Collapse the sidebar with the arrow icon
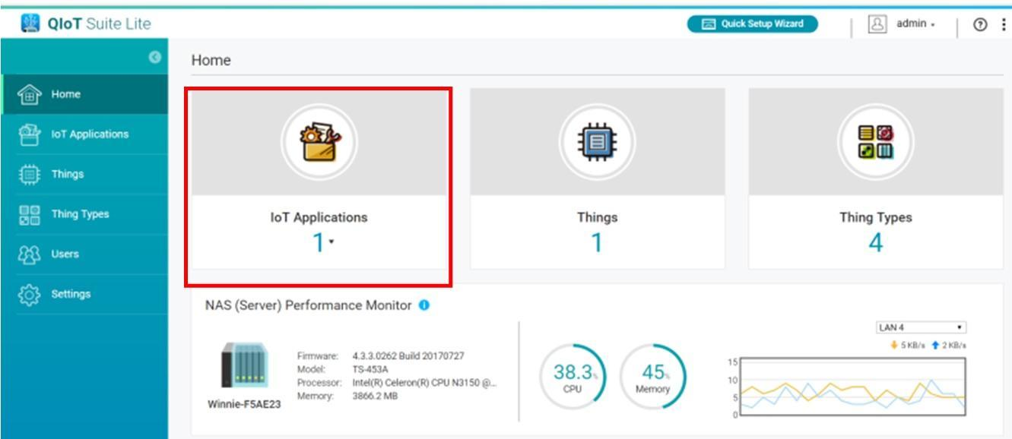The height and width of the screenshot is (439, 1012). click(x=155, y=57)
